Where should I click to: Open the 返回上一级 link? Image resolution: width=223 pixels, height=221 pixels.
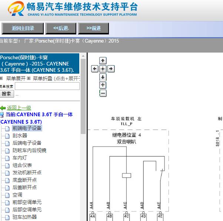[19, 108]
